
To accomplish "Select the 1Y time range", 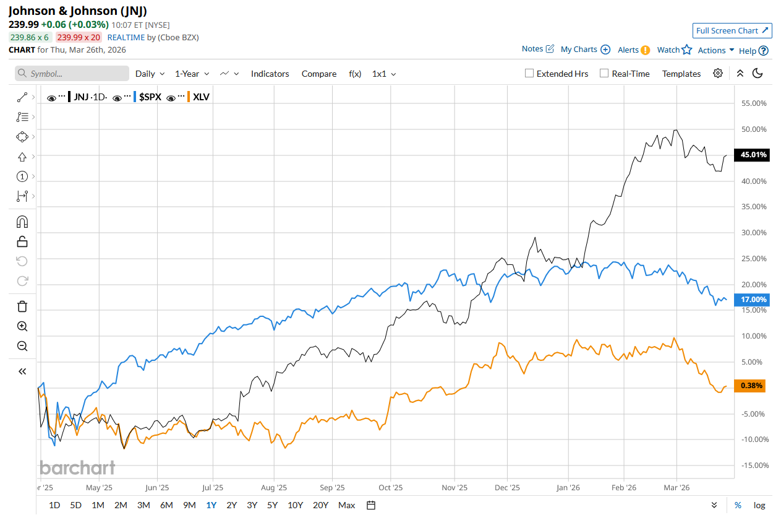I will (x=211, y=505).
